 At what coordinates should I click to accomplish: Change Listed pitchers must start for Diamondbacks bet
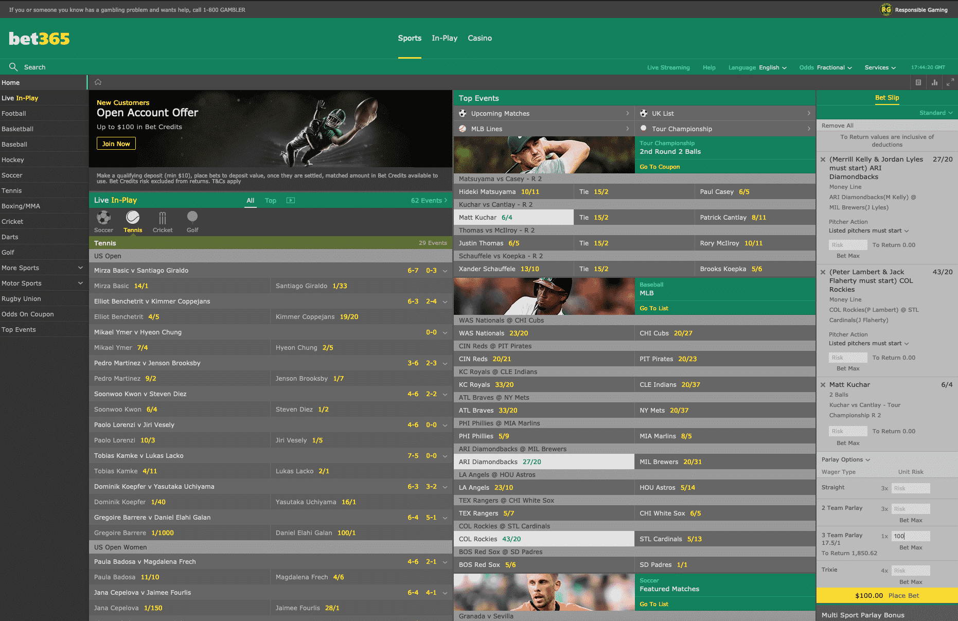tap(868, 230)
